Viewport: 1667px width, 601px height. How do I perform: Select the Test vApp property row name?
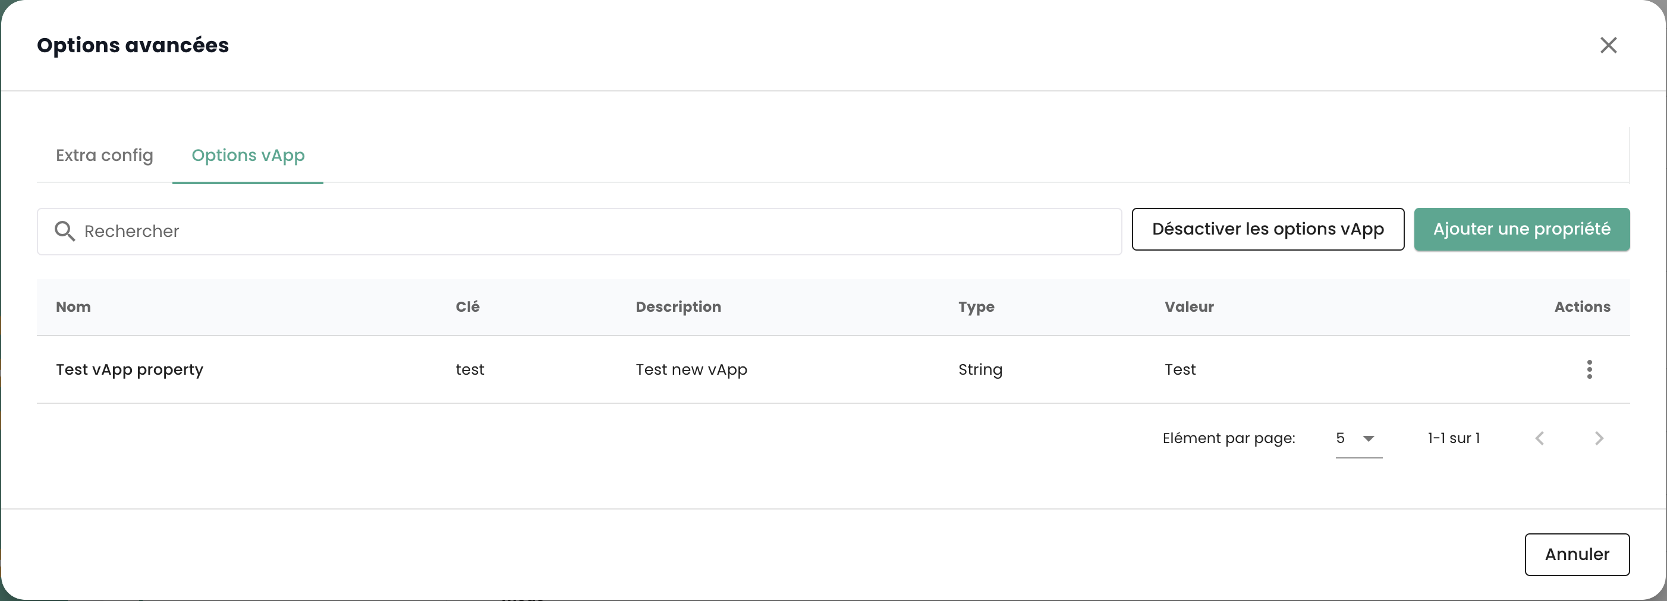point(130,369)
